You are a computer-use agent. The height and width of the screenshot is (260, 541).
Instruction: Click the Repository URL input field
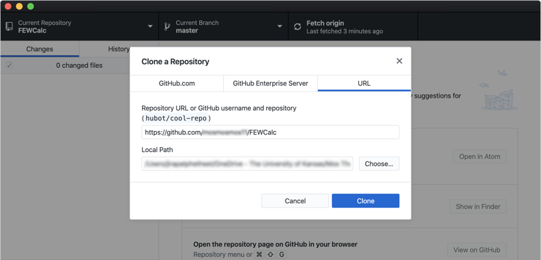pyautogui.click(x=270, y=132)
